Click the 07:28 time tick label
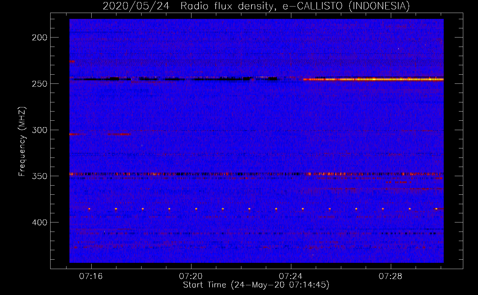This screenshot has height=295, width=478. coord(391,276)
